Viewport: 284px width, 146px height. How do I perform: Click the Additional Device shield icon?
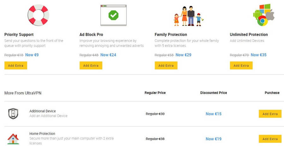click(x=13, y=114)
